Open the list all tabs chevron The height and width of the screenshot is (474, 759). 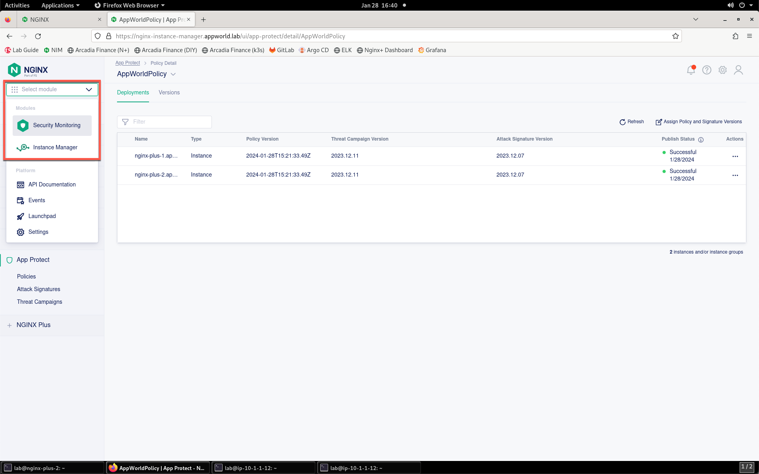pyautogui.click(x=696, y=19)
